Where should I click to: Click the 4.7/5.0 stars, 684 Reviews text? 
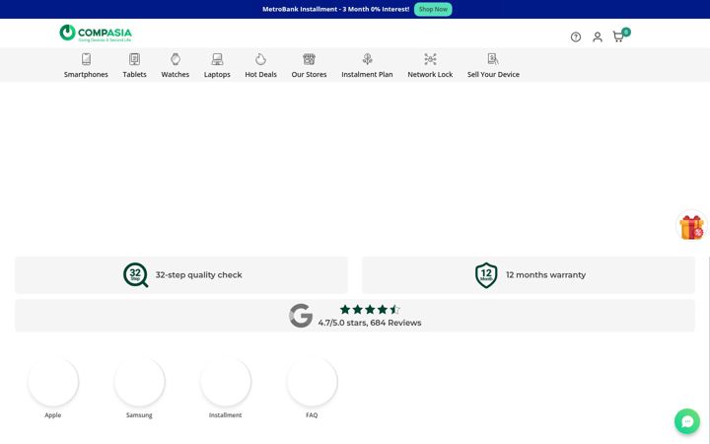[x=370, y=323]
